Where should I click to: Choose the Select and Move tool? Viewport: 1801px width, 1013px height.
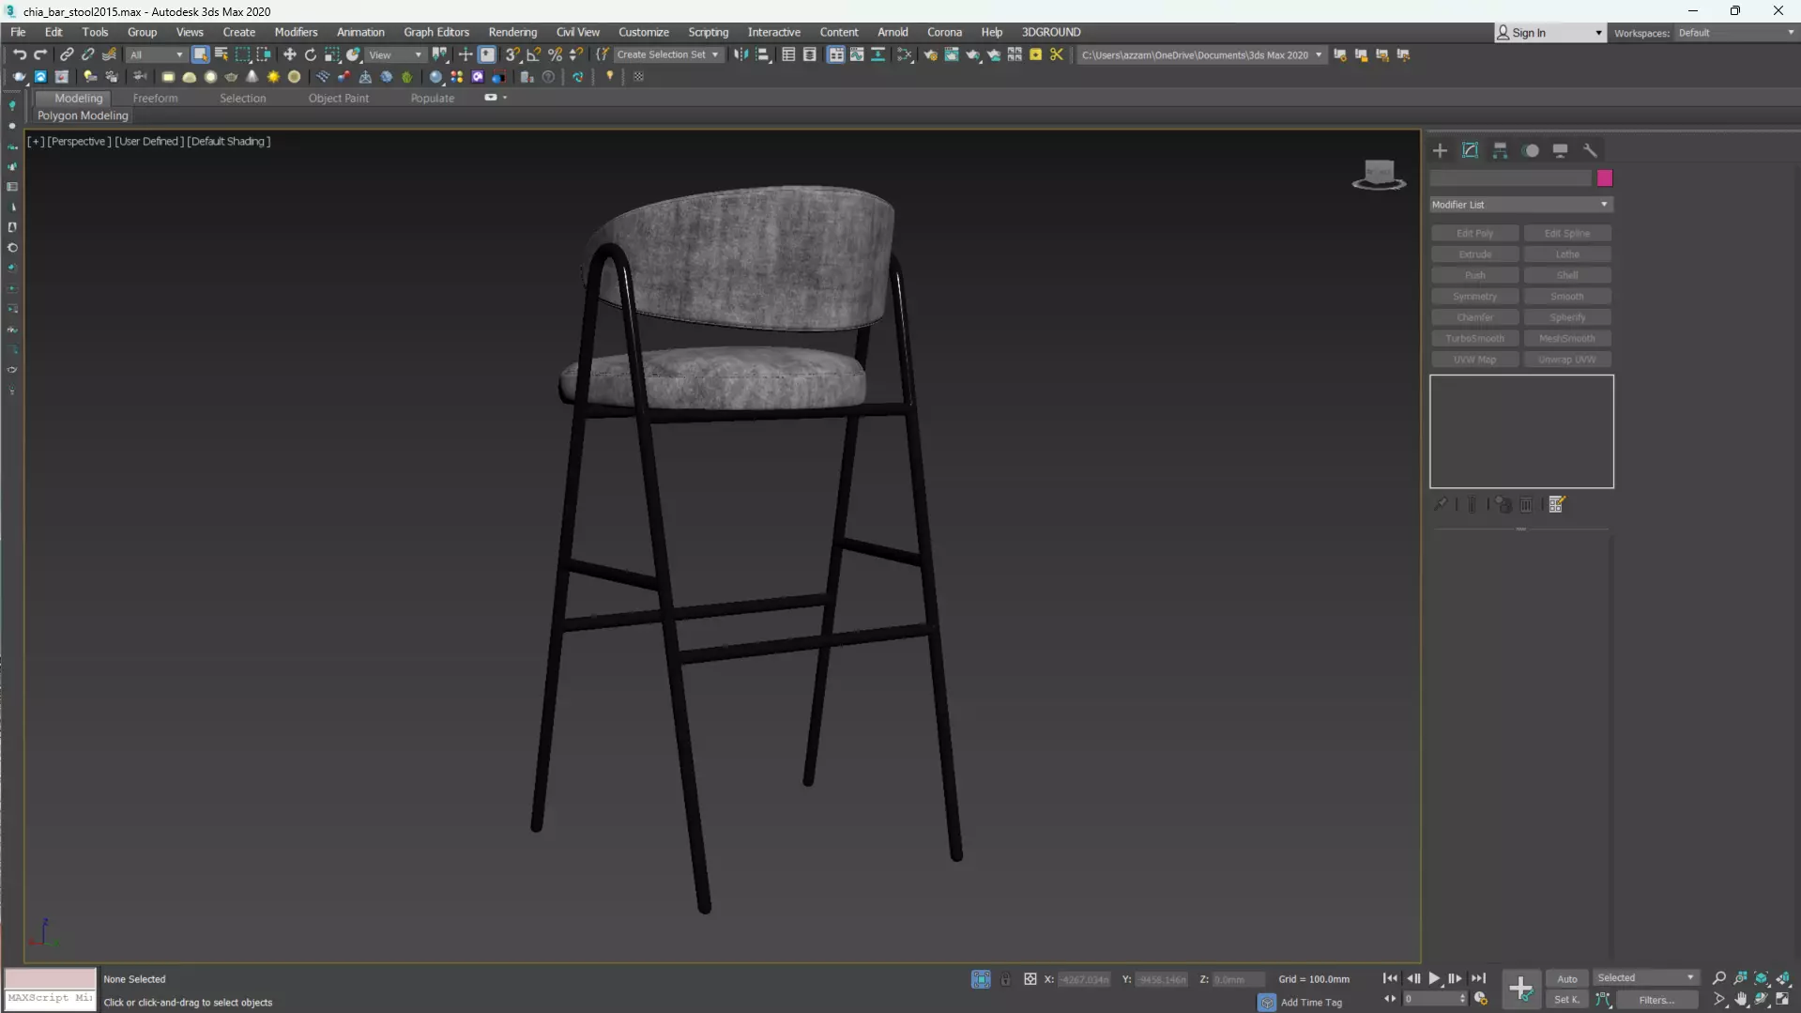click(289, 54)
